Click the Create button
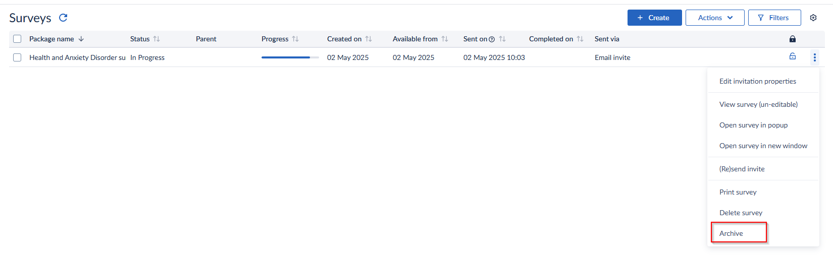The height and width of the screenshot is (255, 833). coord(654,18)
